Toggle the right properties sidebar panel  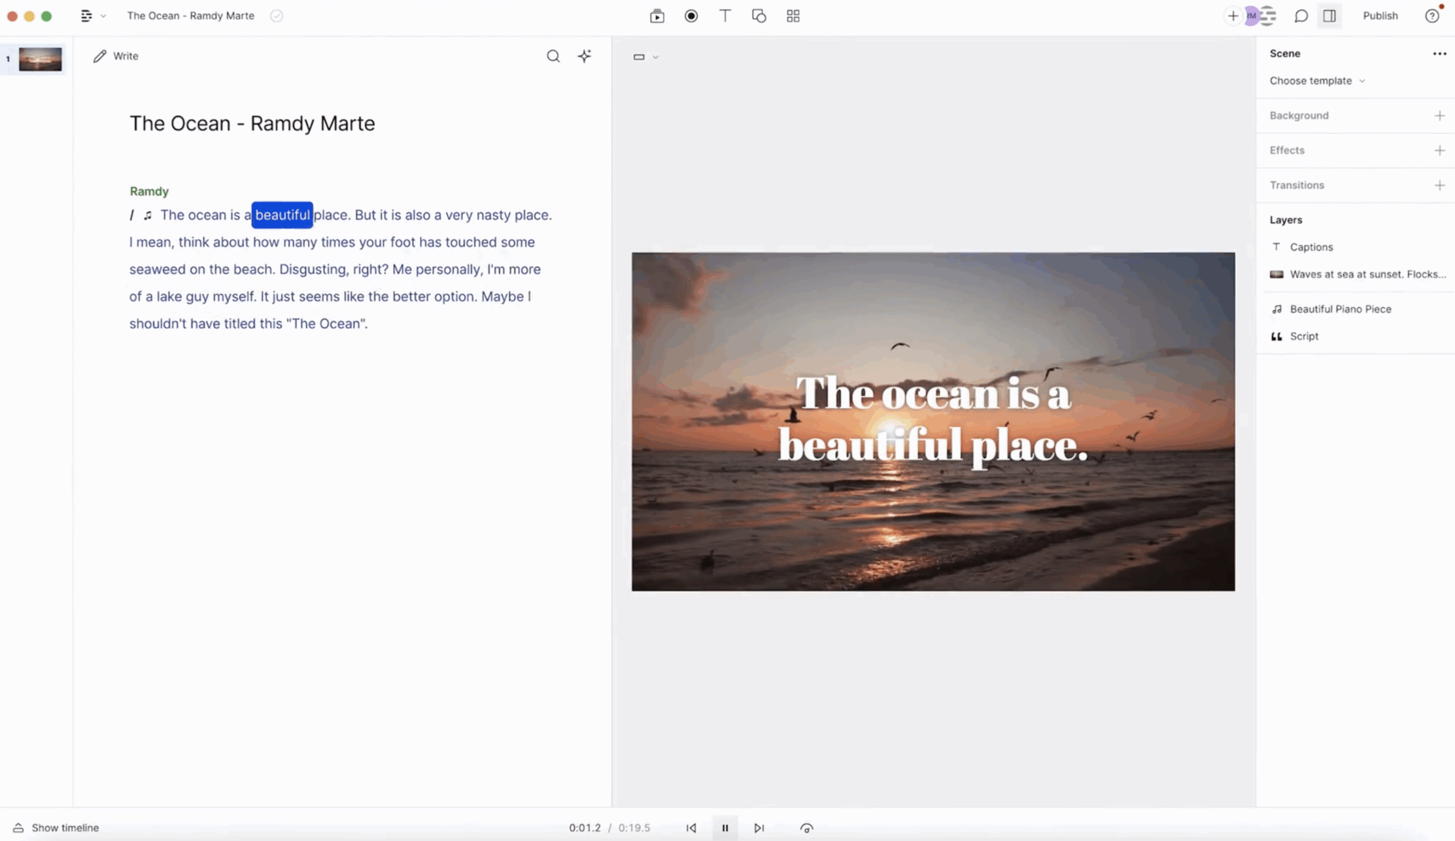pyautogui.click(x=1329, y=16)
